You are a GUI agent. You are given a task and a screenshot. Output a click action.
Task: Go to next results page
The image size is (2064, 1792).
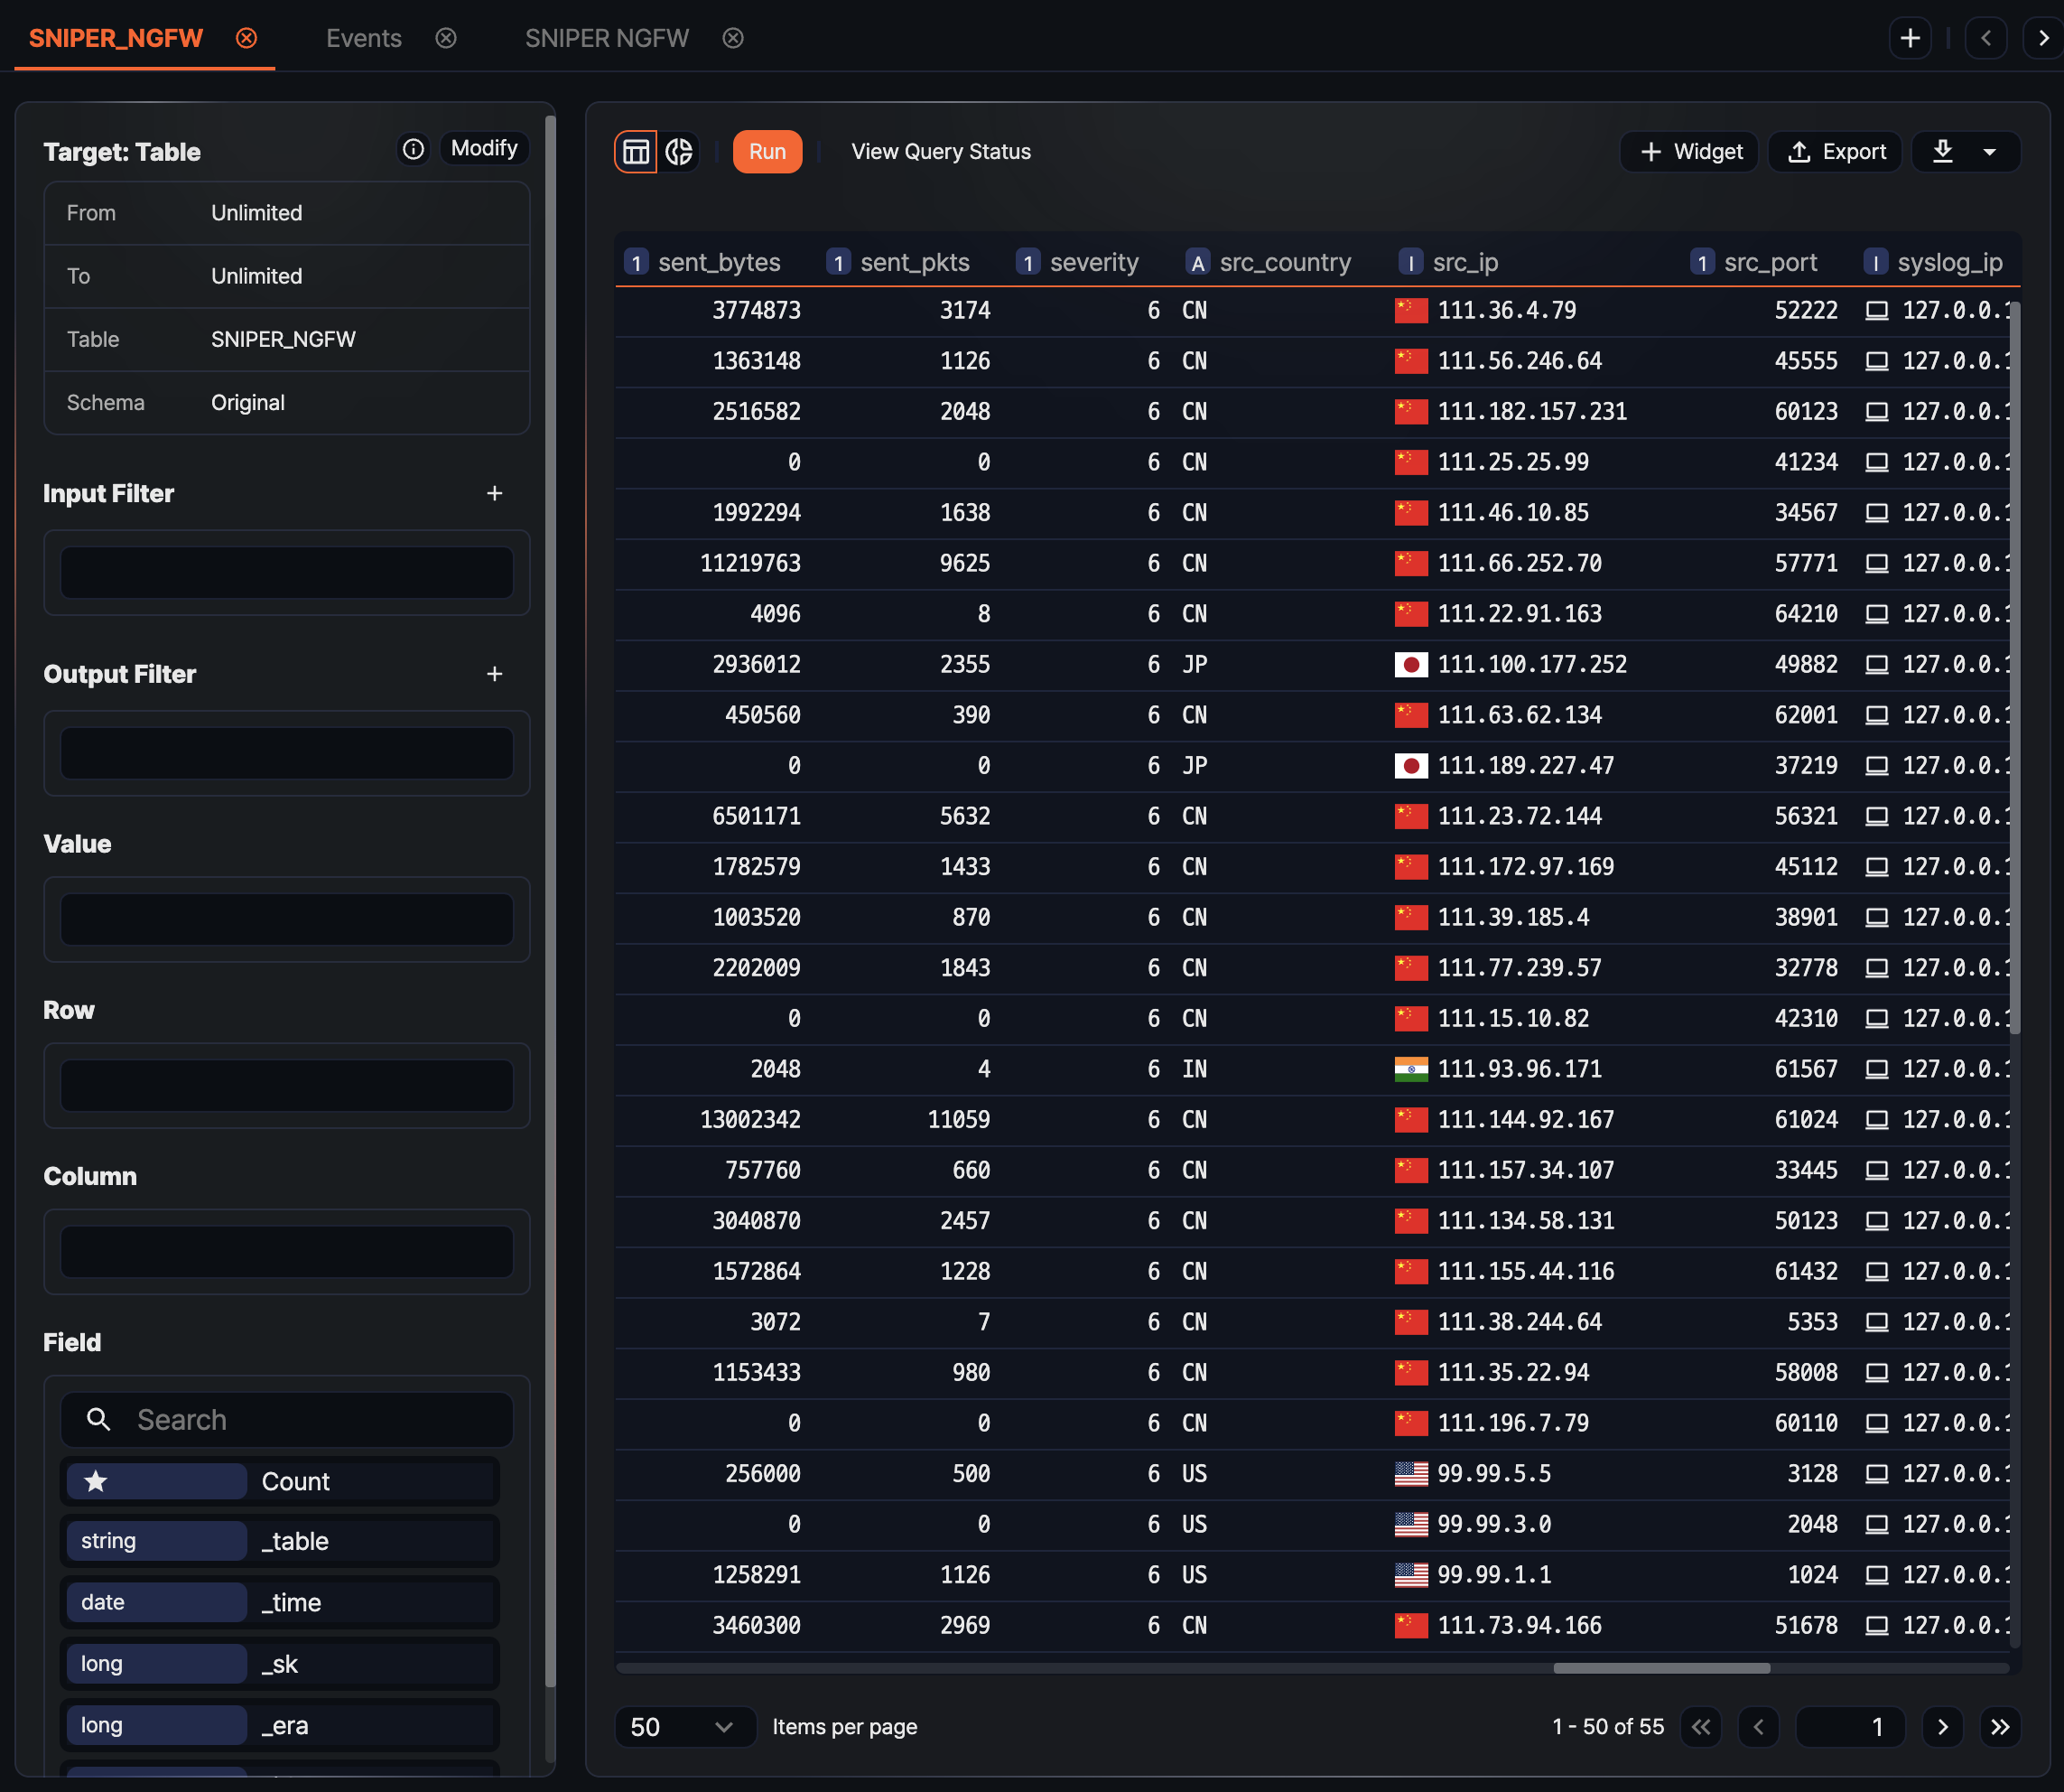point(1942,1727)
